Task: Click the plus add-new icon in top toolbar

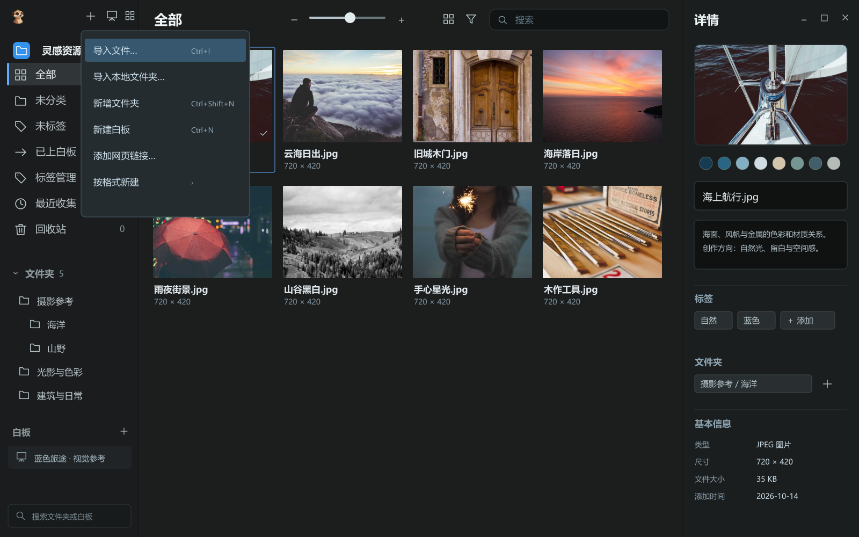Action: pos(91,16)
